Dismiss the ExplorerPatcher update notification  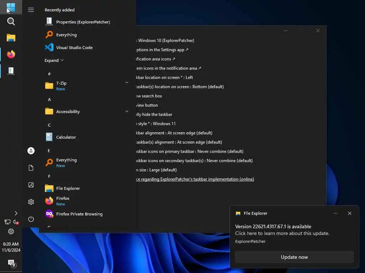point(350,213)
